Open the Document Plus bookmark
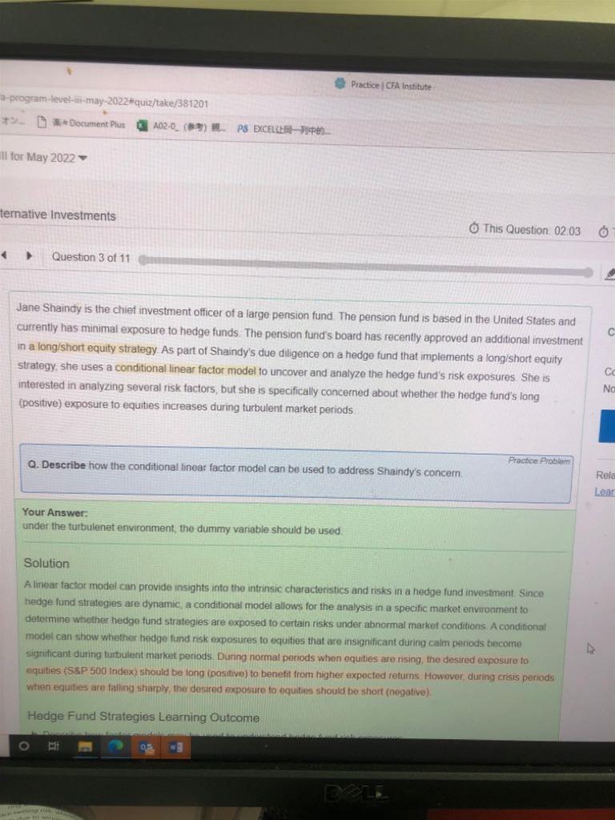This screenshot has height=820, width=615. [x=82, y=123]
